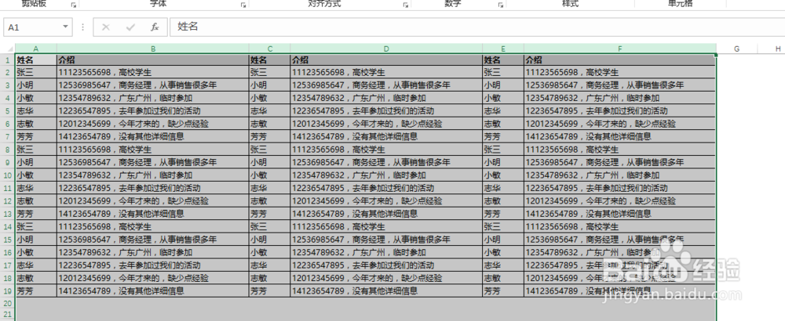Select row 7 header
Viewport: 785px width, 321px height.
(x=8, y=136)
